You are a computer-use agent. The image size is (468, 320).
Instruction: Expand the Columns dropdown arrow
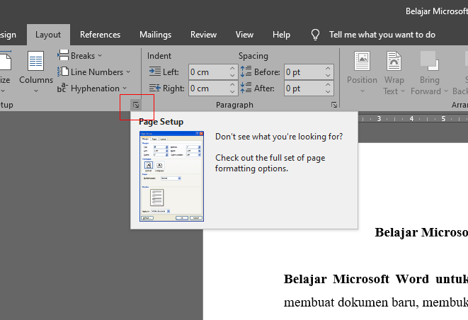[36, 91]
